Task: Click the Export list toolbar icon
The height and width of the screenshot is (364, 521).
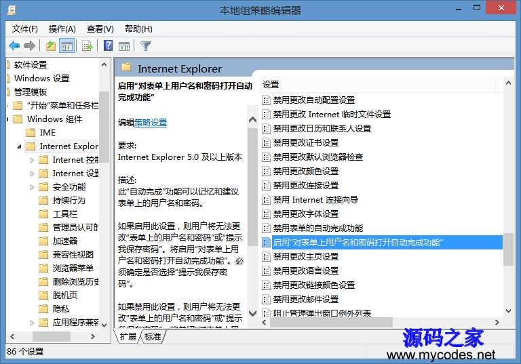Action: 88,45
